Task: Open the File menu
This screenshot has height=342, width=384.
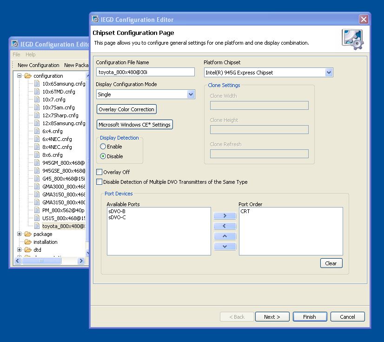Action: [x=16, y=54]
